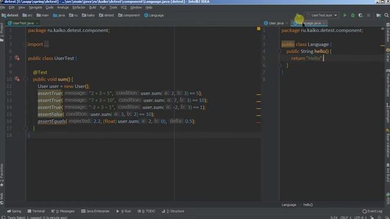The height and width of the screenshot is (219, 390).
Task: Click run gutter icon beside sum() method
Action: (17, 79)
